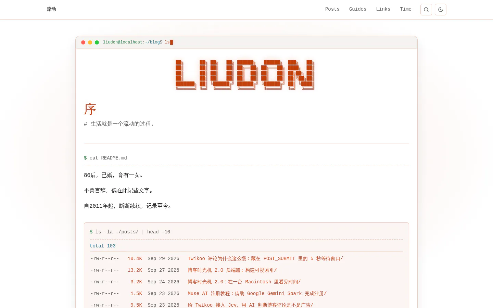Screen dimensions: 493x308
Task: Click the file size 3.2K
Action: 136,282
